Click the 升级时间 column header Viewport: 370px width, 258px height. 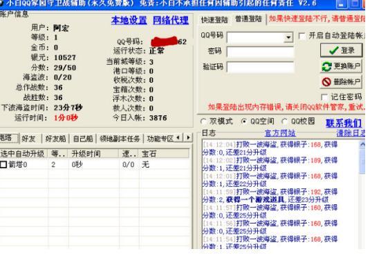point(93,154)
